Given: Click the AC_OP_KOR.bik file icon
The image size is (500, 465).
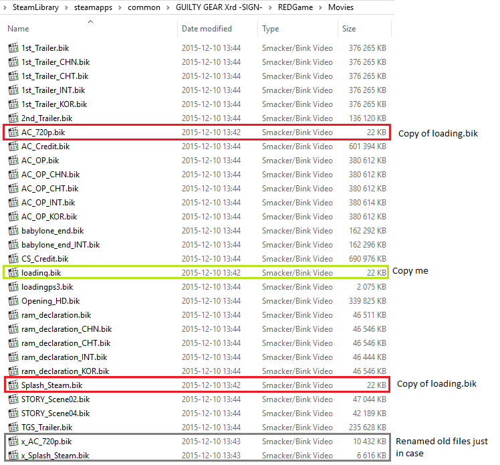Looking at the screenshot, I should [13, 216].
